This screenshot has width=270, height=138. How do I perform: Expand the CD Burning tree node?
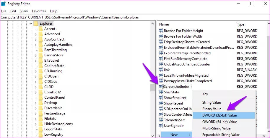tap(35, 71)
